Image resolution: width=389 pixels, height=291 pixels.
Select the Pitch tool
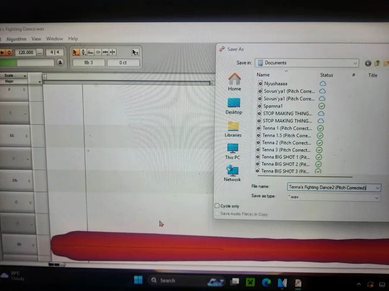(x=83, y=52)
